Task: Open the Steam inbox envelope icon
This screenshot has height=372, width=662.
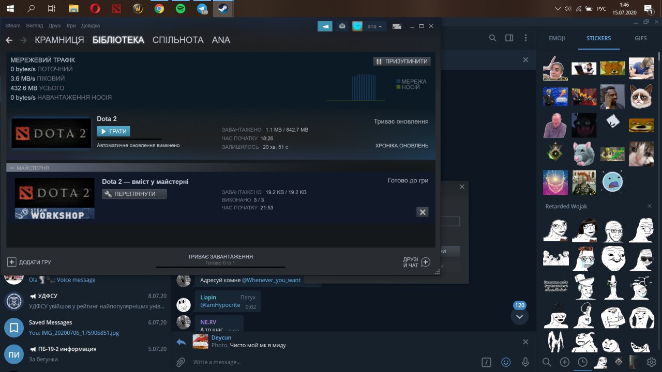Action: click(x=342, y=26)
